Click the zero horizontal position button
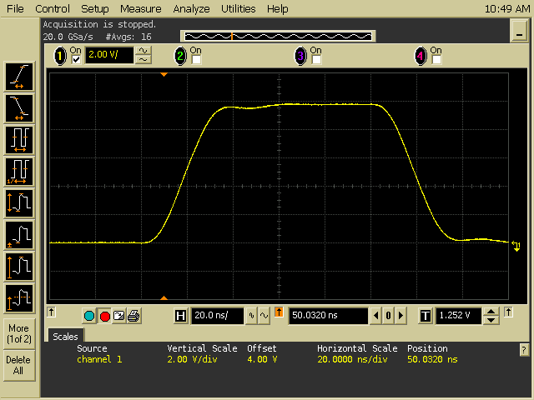Image resolution: width=534 pixels, height=400 pixels. pos(388,316)
